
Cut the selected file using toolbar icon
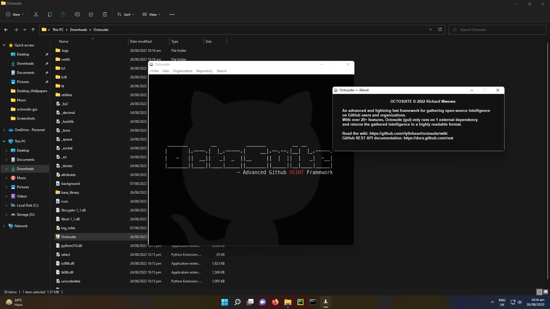[x=36, y=14]
